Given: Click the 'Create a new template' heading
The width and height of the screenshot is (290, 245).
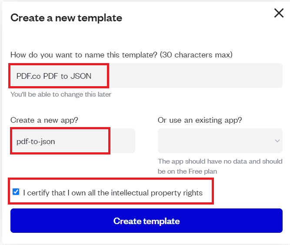Looking at the screenshot, I should click(x=66, y=18).
